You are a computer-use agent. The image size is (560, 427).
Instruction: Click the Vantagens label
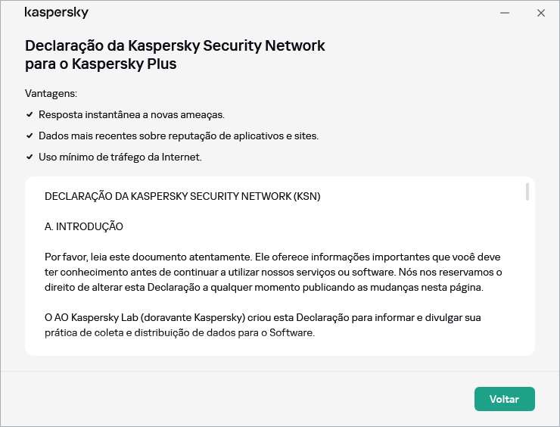pyautogui.click(x=51, y=93)
